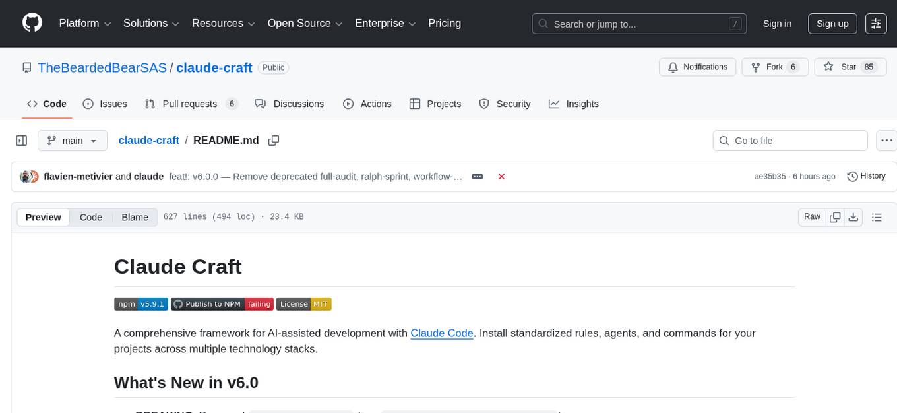897x413 pixels.
Task: Go to the Insights tab
Action: click(574, 104)
